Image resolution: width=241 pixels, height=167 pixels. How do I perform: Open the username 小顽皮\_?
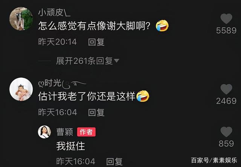click(x=54, y=12)
